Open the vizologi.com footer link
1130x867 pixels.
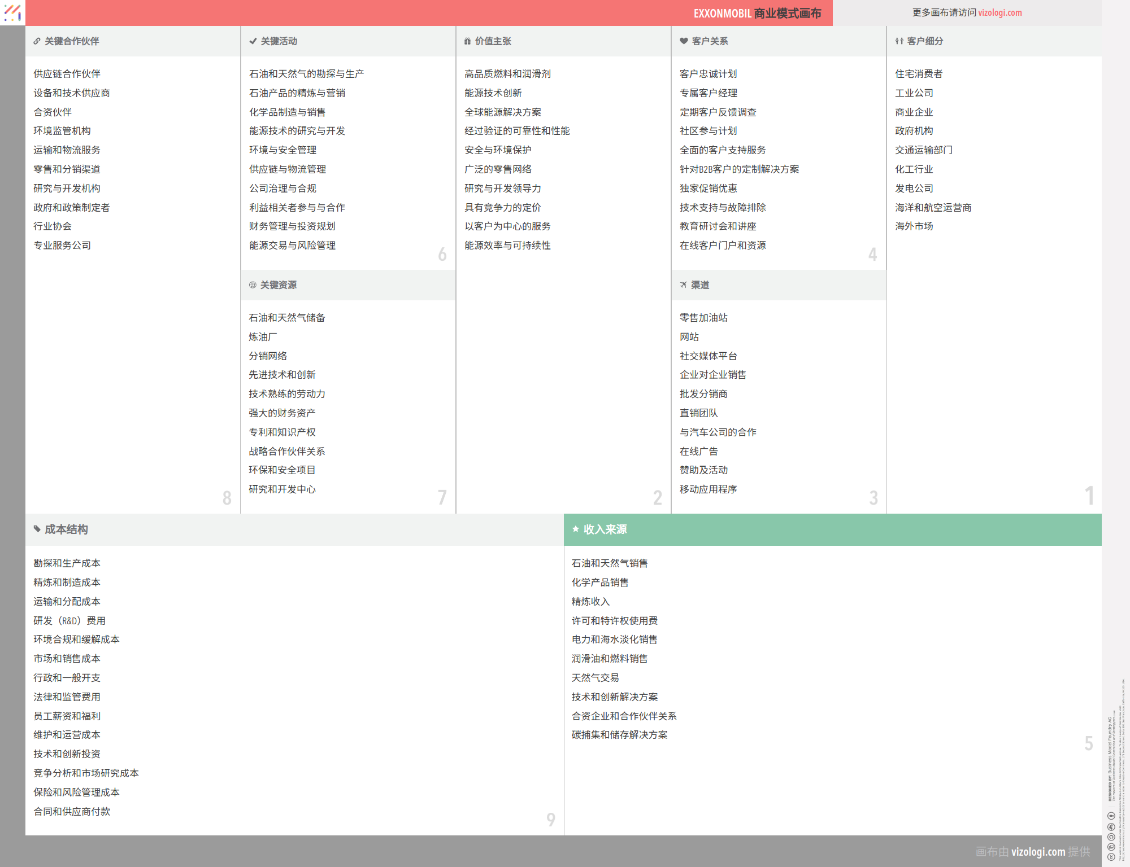1038,852
